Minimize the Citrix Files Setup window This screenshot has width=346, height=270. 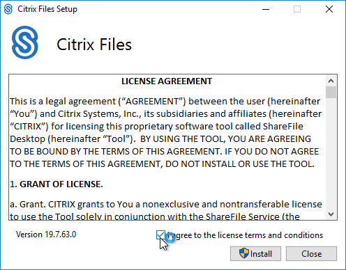tap(266, 9)
